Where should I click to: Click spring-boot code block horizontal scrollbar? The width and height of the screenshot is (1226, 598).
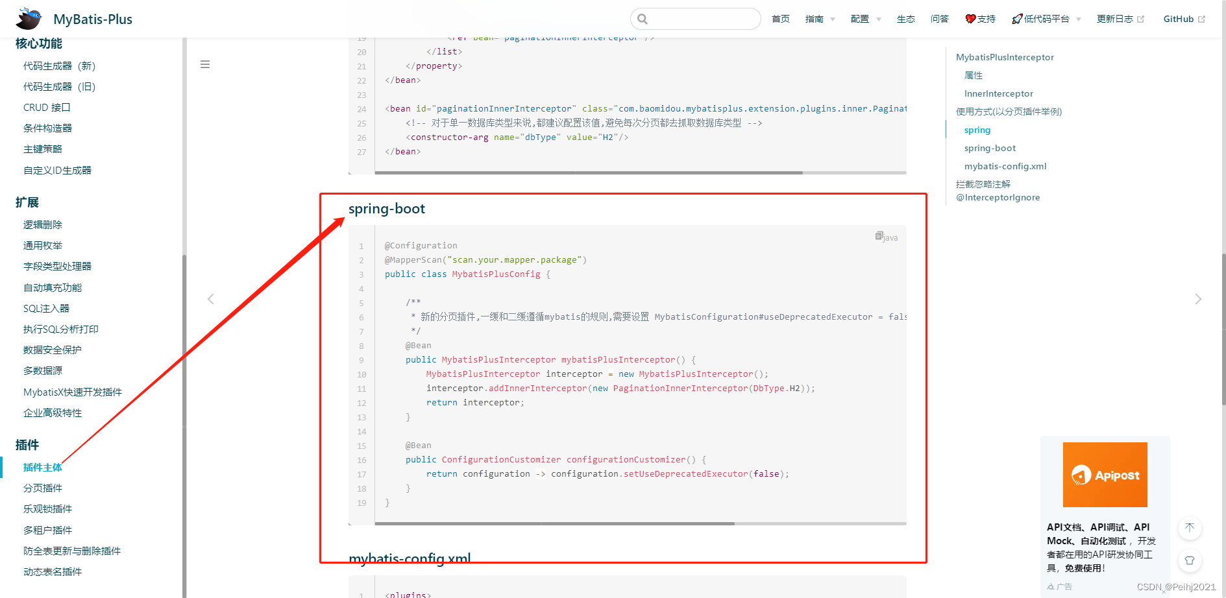click(555, 523)
